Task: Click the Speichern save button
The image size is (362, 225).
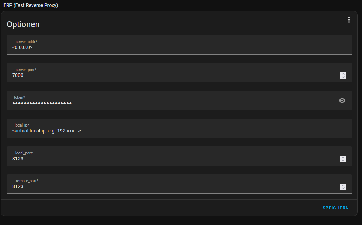Action: click(335, 208)
